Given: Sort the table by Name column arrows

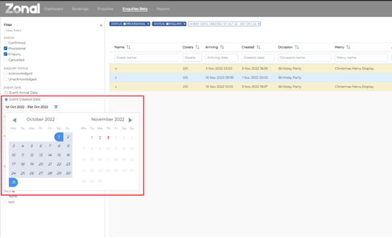Looking at the screenshot, I should tap(128, 47).
